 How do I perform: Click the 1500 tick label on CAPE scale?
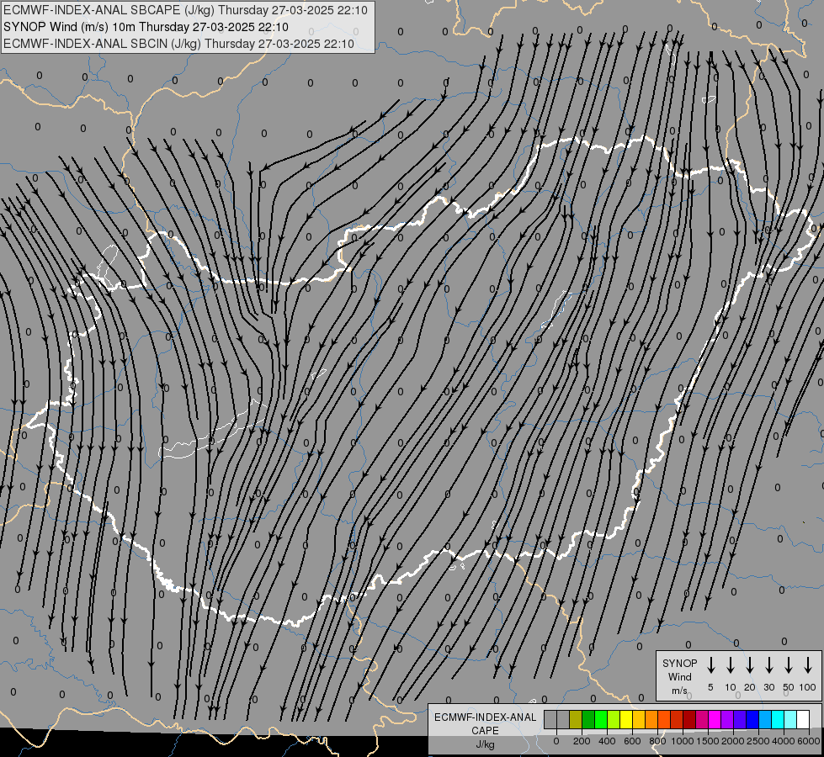tap(708, 741)
